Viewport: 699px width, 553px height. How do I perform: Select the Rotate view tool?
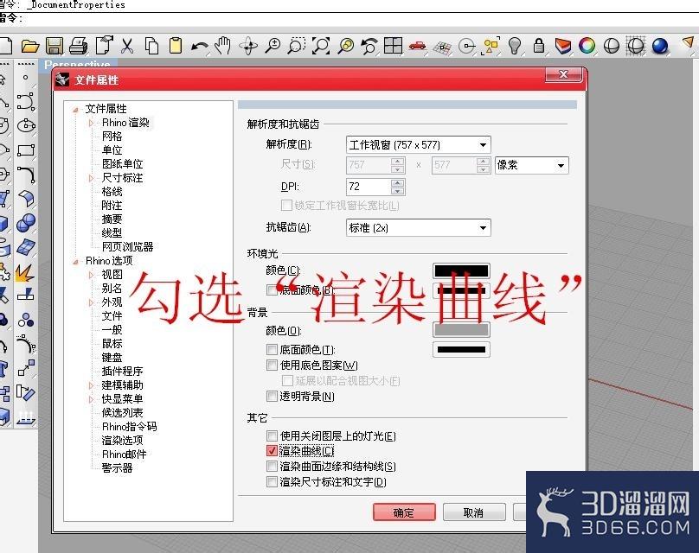pos(248,46)
